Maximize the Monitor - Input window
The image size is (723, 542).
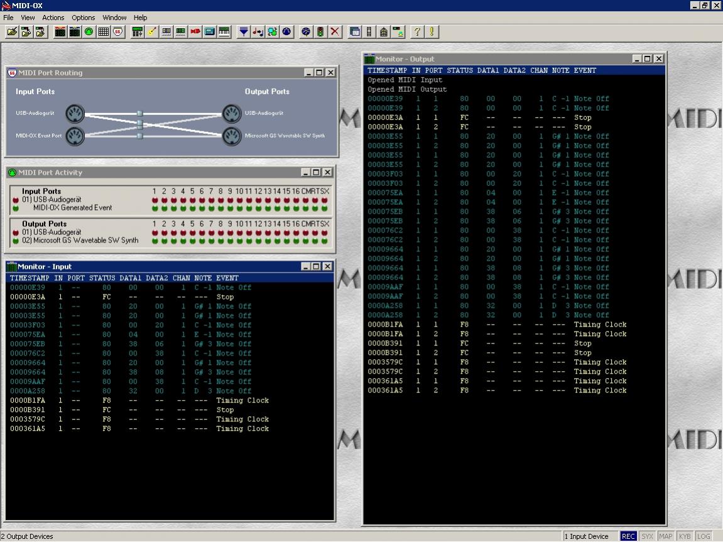click(316, 266)
